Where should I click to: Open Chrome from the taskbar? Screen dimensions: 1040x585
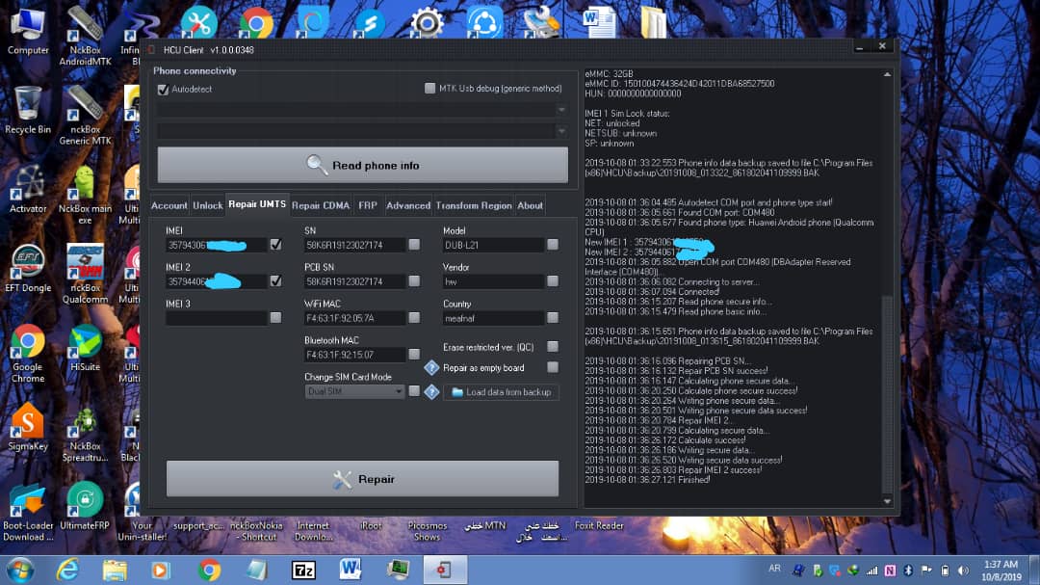click(x=209, y=570)
